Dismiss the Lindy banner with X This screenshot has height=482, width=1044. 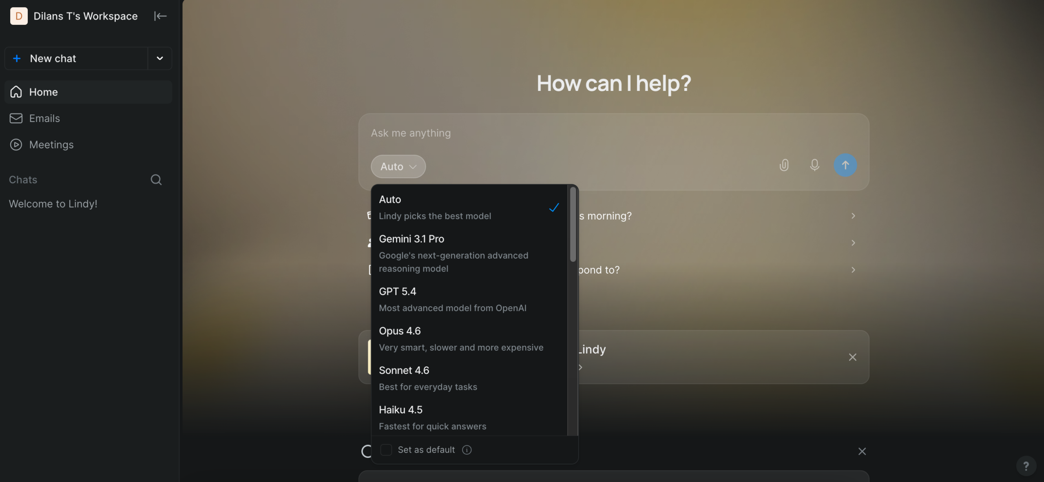click(852, 357)
